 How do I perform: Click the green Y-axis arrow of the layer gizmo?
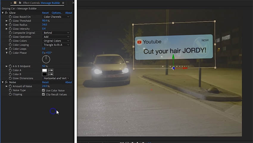coord(173,57)
